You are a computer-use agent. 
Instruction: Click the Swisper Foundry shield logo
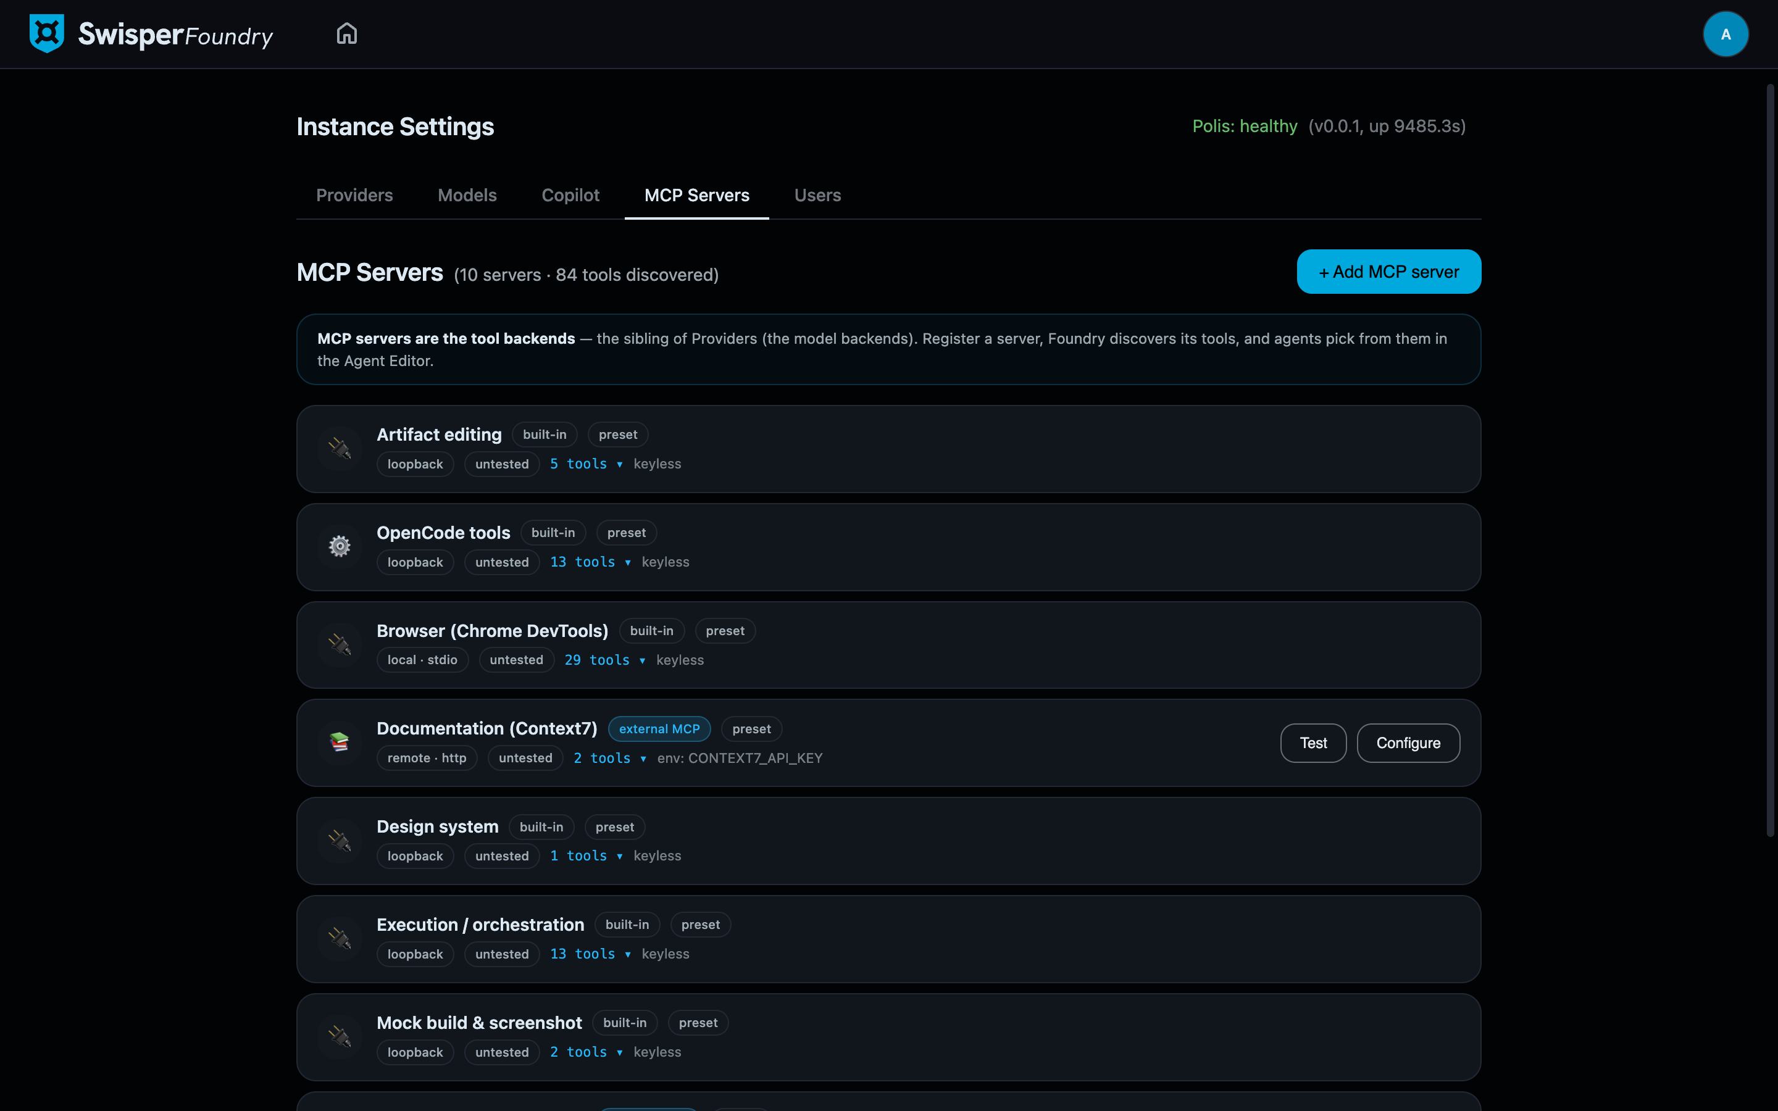coord(46,34)
